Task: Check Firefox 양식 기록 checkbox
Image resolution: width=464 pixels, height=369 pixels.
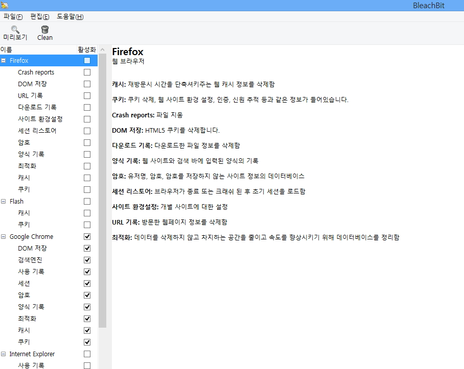Action: [x=87, y=155]
